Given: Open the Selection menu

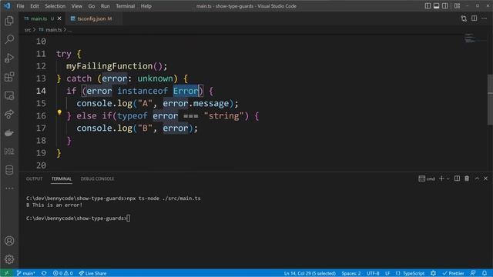Looking at the screenshot, I should pos(55,6).
